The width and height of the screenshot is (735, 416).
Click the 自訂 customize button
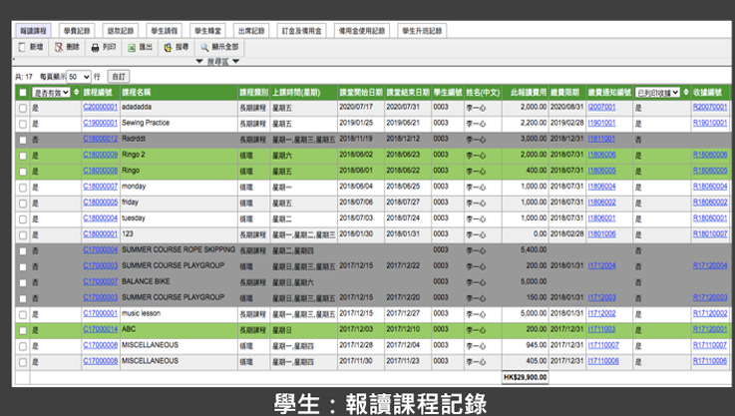119,77
